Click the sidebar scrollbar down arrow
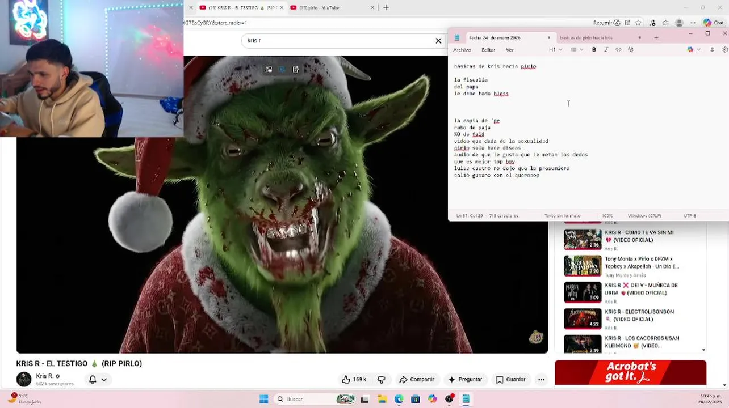 [x=703, y=350]
